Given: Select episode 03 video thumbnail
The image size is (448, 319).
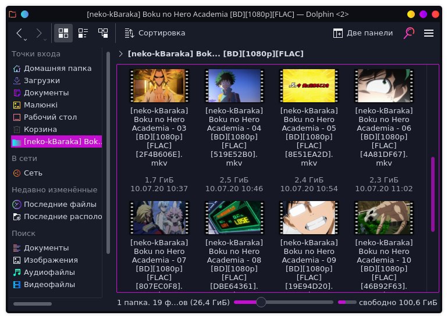Looking at the screenshot, I should pyautogui.click(x=159, y=85).
